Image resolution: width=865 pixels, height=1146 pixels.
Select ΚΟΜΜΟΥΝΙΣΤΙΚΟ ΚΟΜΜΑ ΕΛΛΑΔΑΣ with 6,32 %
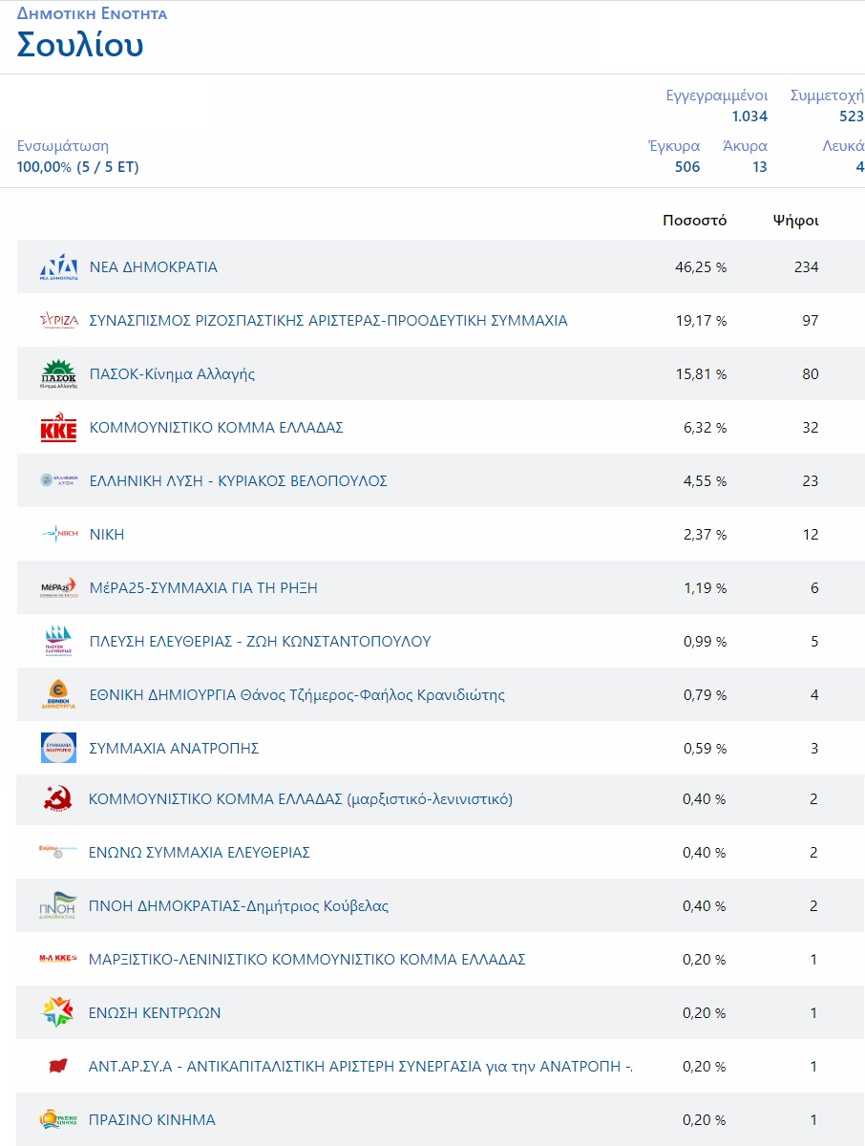[x=217, y=428]
